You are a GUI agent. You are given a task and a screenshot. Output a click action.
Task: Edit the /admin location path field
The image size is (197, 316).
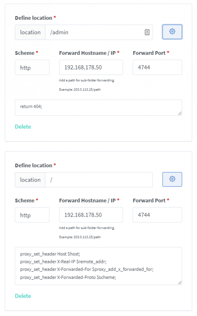click(x=99, y=32)
